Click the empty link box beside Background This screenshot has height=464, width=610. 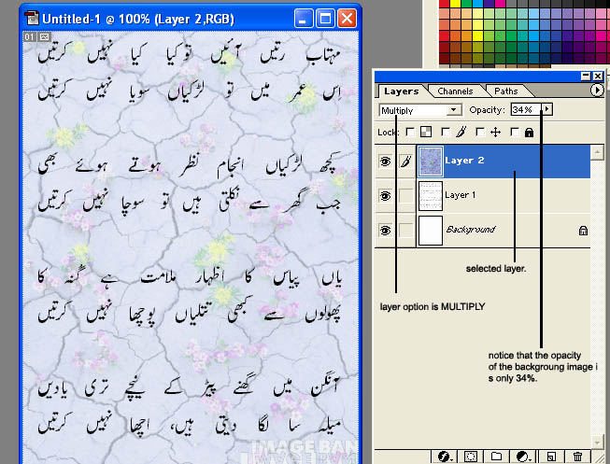pos(405,230)
